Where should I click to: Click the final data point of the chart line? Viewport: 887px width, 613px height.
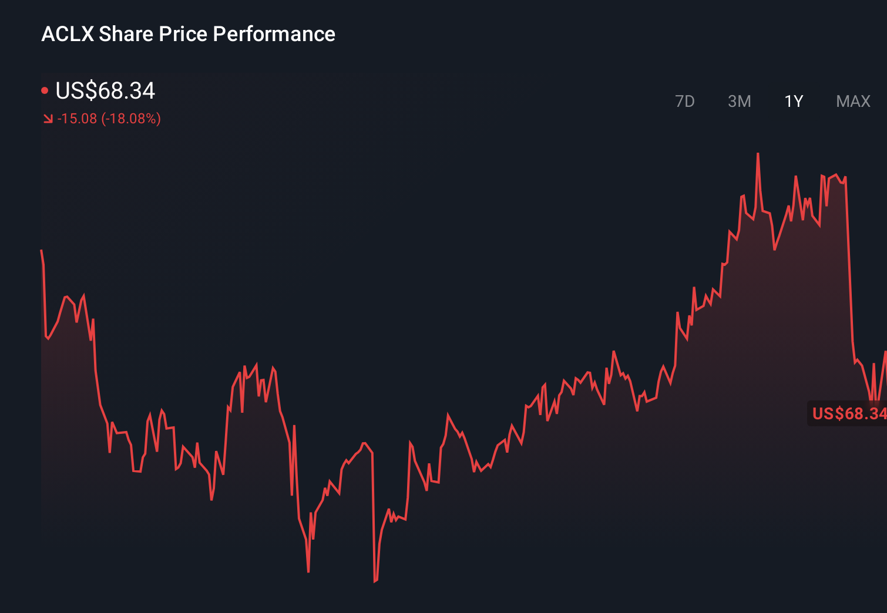(x=885, y=352)
